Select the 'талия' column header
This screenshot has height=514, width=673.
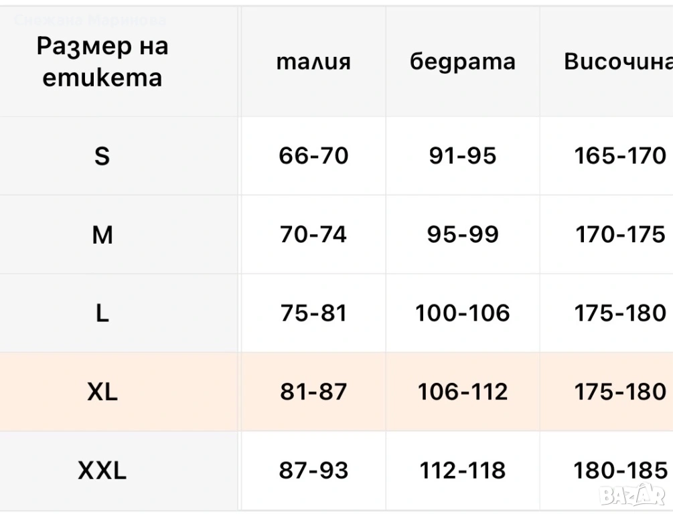pos(313,62)
